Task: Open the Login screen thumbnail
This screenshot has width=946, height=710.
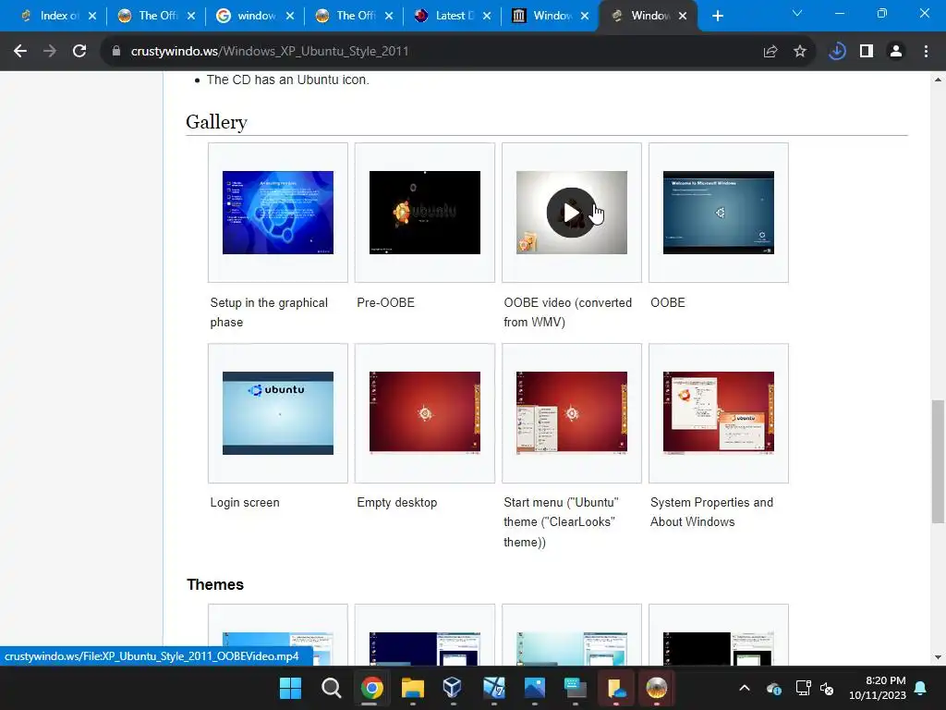Action: 278,413
